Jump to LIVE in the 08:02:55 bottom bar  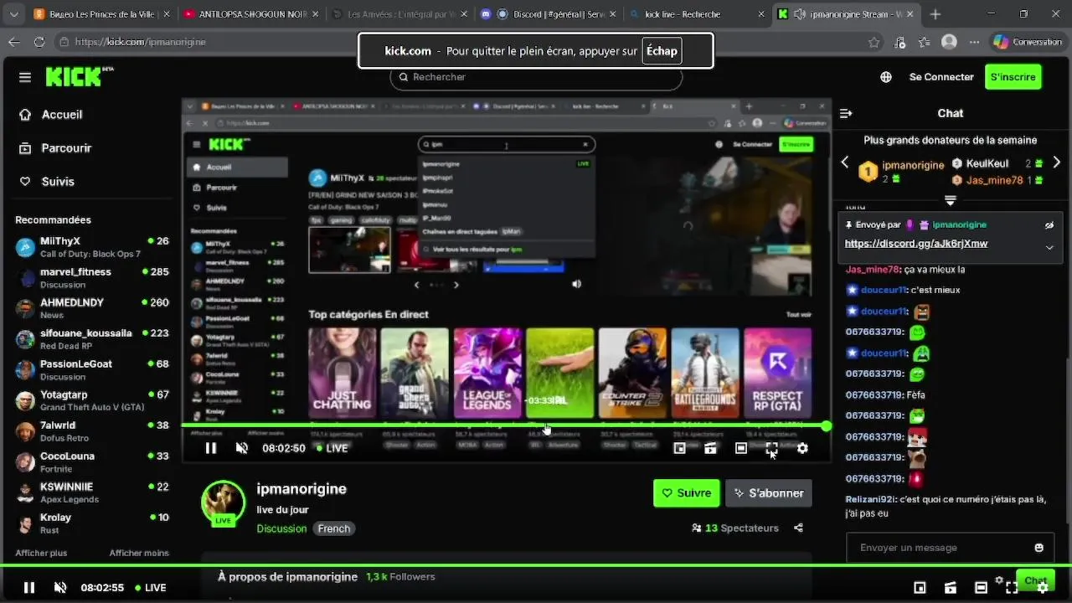pyautogui.click(x=151, y=588)
